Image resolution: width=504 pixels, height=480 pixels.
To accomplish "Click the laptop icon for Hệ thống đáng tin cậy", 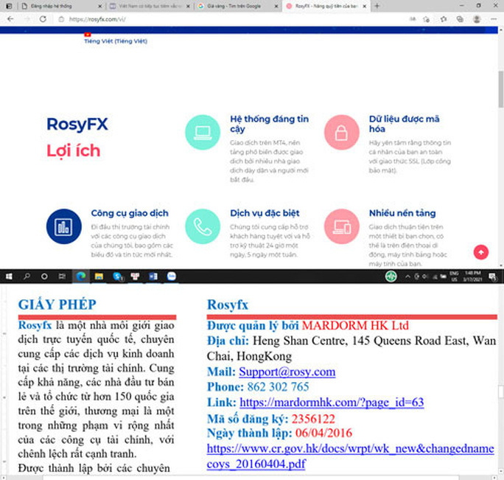I will pyautogui.click(x=202, y=133).
